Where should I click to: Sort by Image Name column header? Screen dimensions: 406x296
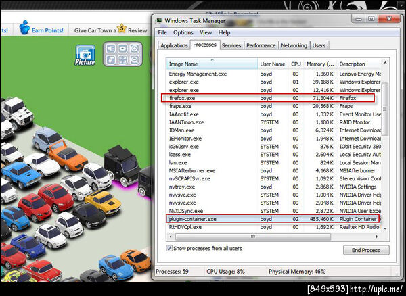tap(212, 64)
